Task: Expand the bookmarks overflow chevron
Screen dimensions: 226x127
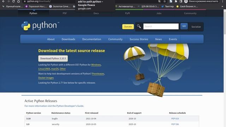Action: click(x=222, y=6)
